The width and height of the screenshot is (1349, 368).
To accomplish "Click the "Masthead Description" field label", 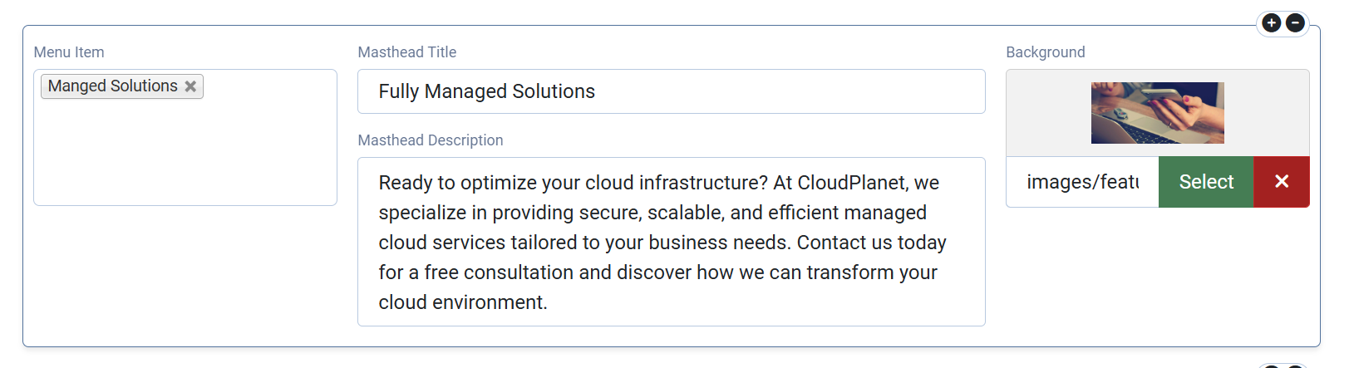I will (430, 140).
